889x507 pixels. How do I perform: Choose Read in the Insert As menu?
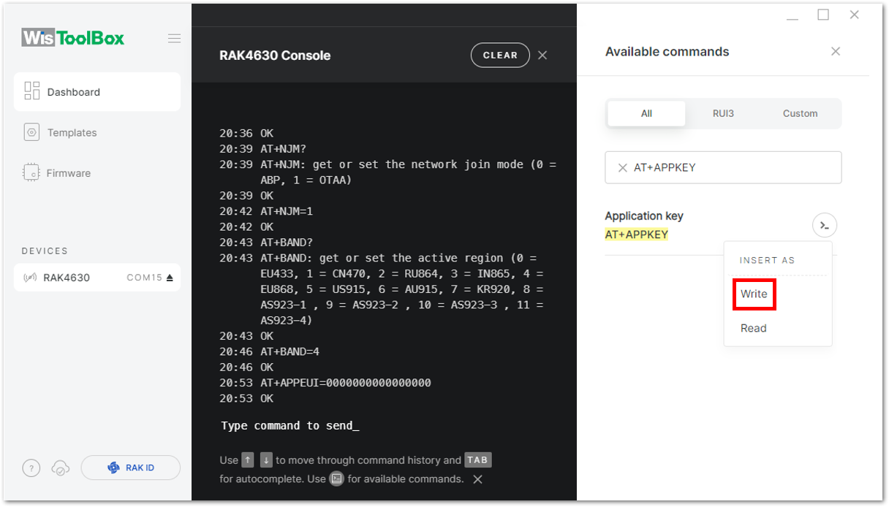pyautogui.click(x=754, y=328)
